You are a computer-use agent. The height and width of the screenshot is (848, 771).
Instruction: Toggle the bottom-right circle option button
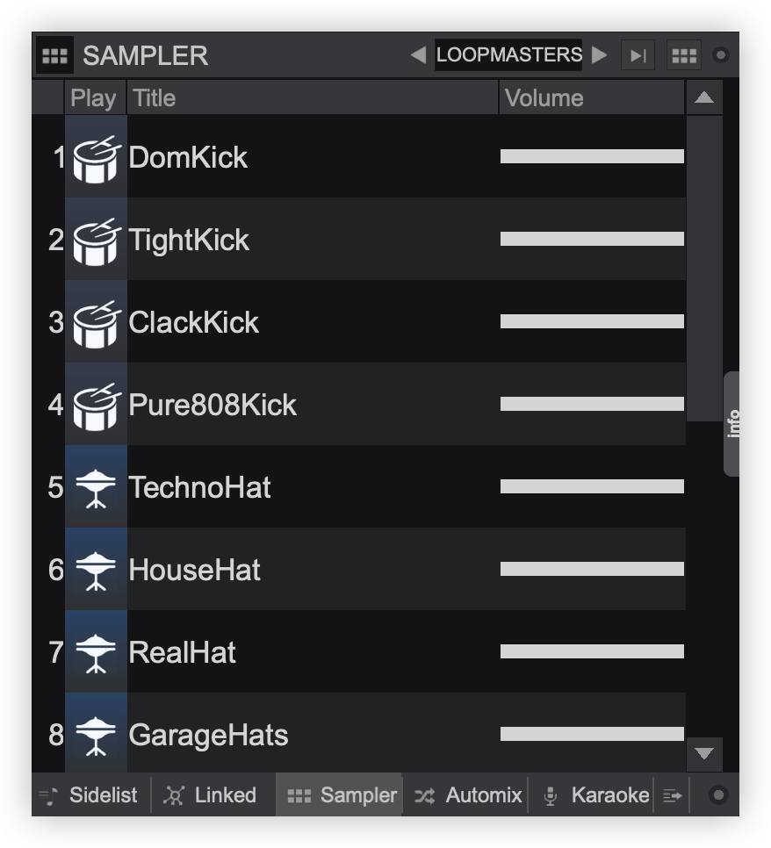click(717, 795)
